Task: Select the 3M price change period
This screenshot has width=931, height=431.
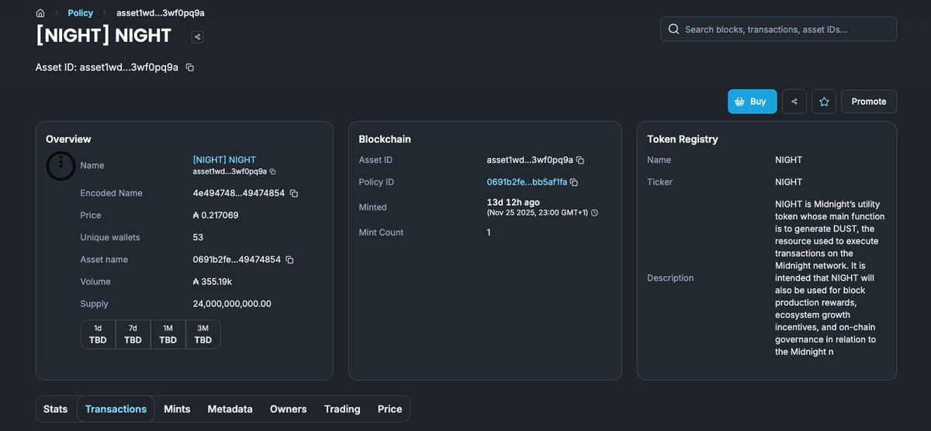Action: [x=203, y=334]
